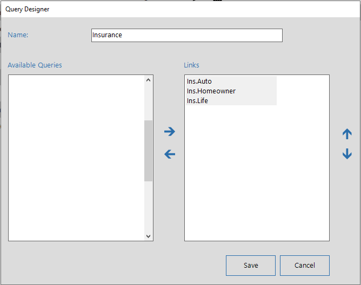Screen dimensions: 361x285
Task: Click inside the empty Available Queries list
Action: click(x=76, y=157)
